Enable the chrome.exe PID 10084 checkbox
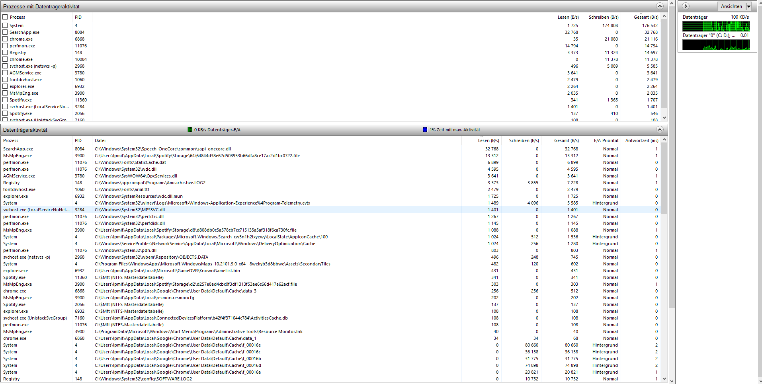Screen dimensions: 762x384 click(5, 59)
